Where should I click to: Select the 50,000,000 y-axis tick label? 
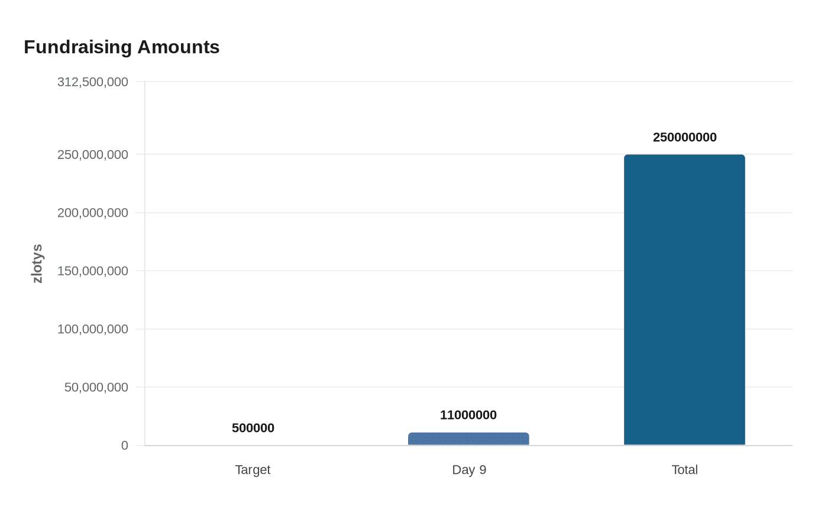96,388
